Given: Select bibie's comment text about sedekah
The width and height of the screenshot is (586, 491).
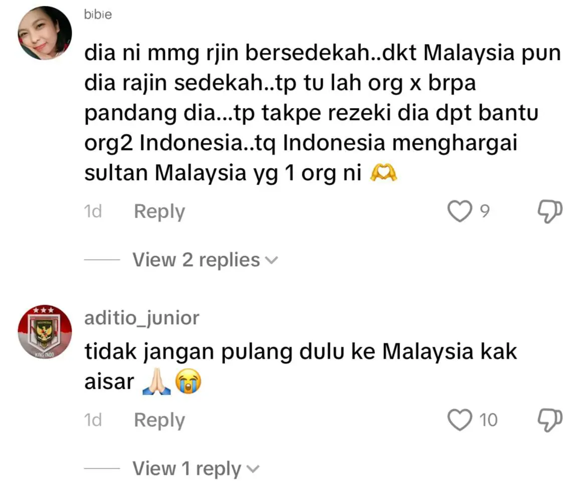Looking at the screenshot, I should (x=322, y=113).
